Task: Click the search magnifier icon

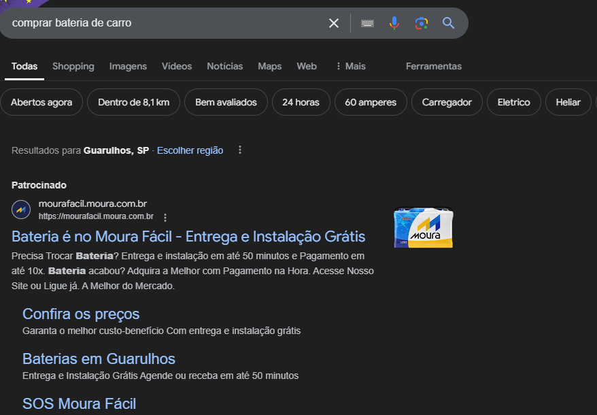Action: (x=448, y=22)
